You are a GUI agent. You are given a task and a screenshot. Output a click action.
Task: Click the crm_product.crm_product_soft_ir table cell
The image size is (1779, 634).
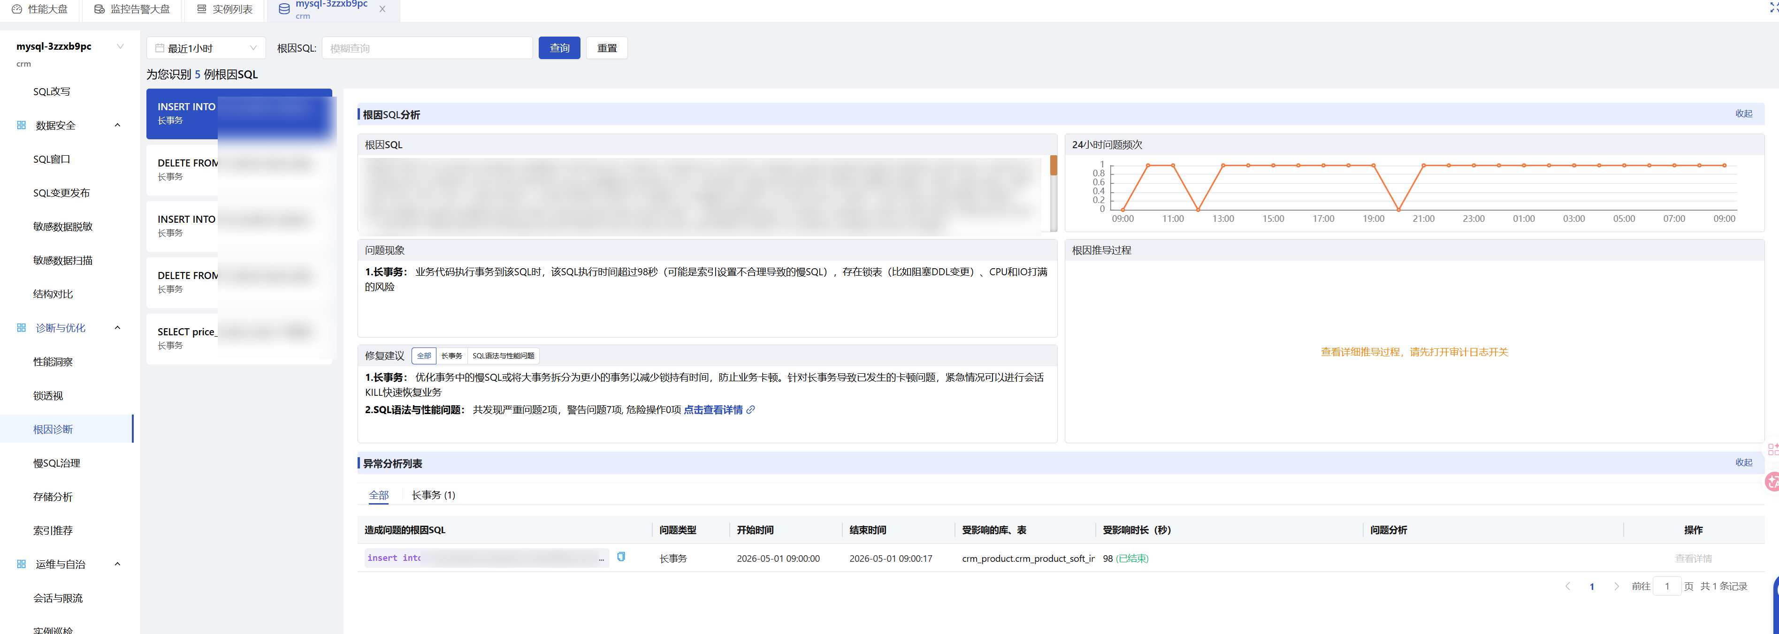point(1028,558)
